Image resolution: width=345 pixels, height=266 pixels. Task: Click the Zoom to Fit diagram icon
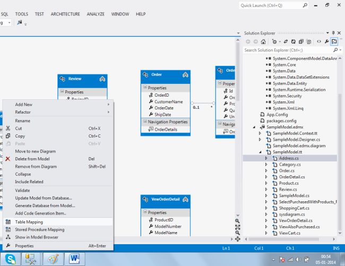click(x=237, y=227)
